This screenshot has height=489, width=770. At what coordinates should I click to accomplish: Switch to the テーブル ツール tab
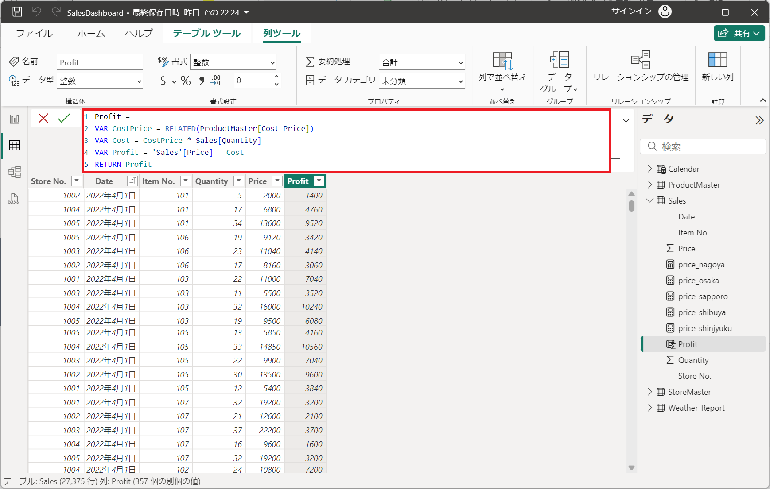(206, 33)
